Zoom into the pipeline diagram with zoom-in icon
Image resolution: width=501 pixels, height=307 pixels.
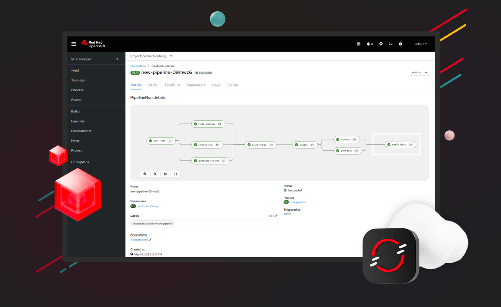click(x=145, y=174)
